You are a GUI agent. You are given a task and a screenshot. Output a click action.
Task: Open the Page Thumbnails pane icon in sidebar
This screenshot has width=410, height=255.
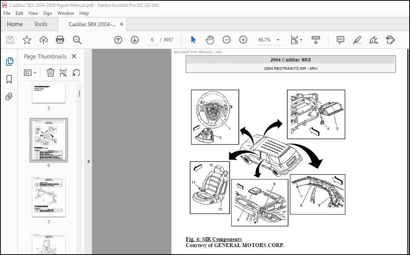(x=9, y=61)
